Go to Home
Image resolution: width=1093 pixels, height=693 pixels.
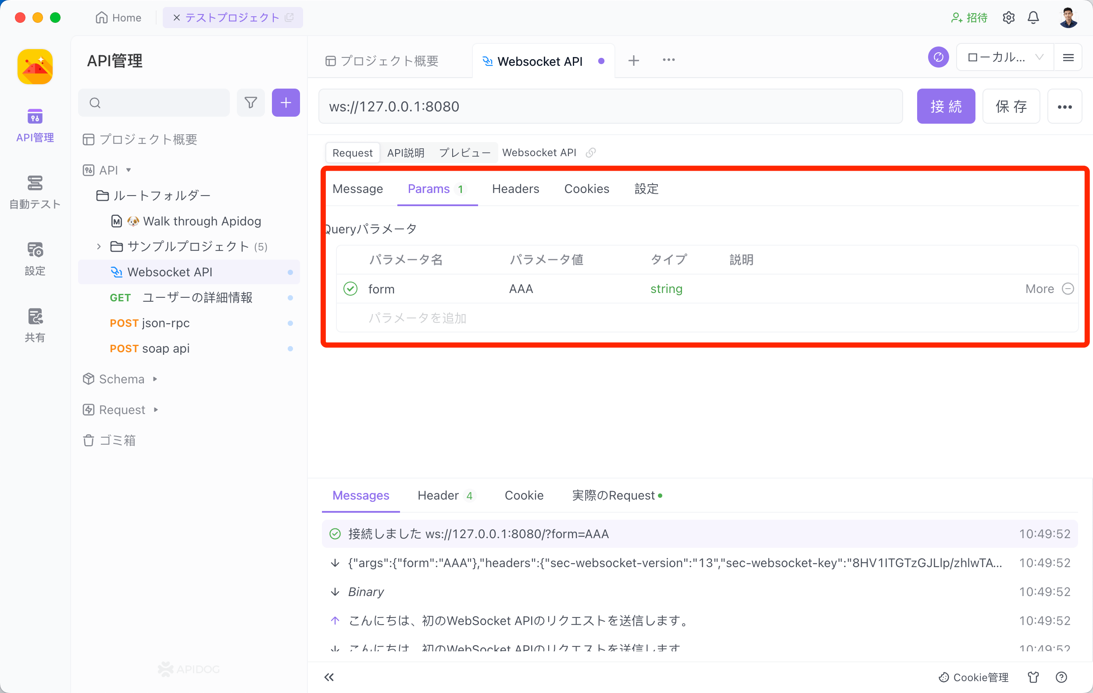click(x=118, y=18)
